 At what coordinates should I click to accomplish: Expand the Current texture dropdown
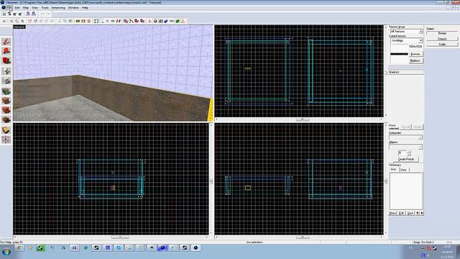420,40
